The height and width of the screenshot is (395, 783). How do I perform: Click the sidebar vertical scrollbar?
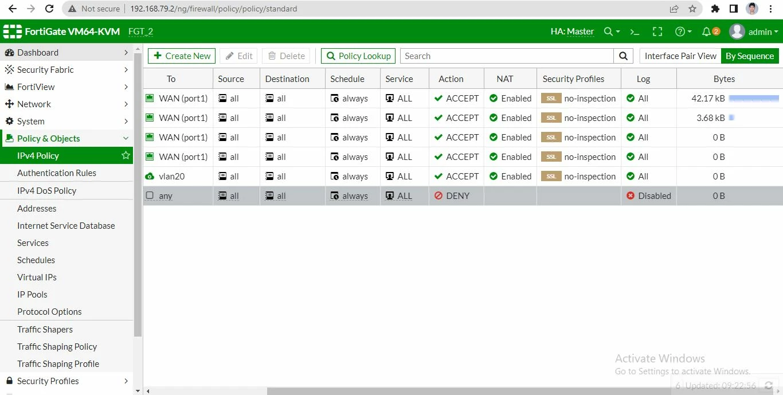[x=138, y=195]
